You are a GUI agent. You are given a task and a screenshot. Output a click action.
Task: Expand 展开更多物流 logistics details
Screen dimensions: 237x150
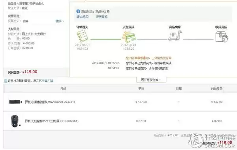(151, 80)
